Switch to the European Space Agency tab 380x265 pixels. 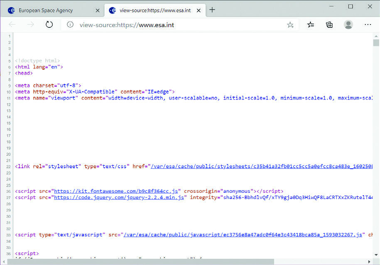pos(46,10)
